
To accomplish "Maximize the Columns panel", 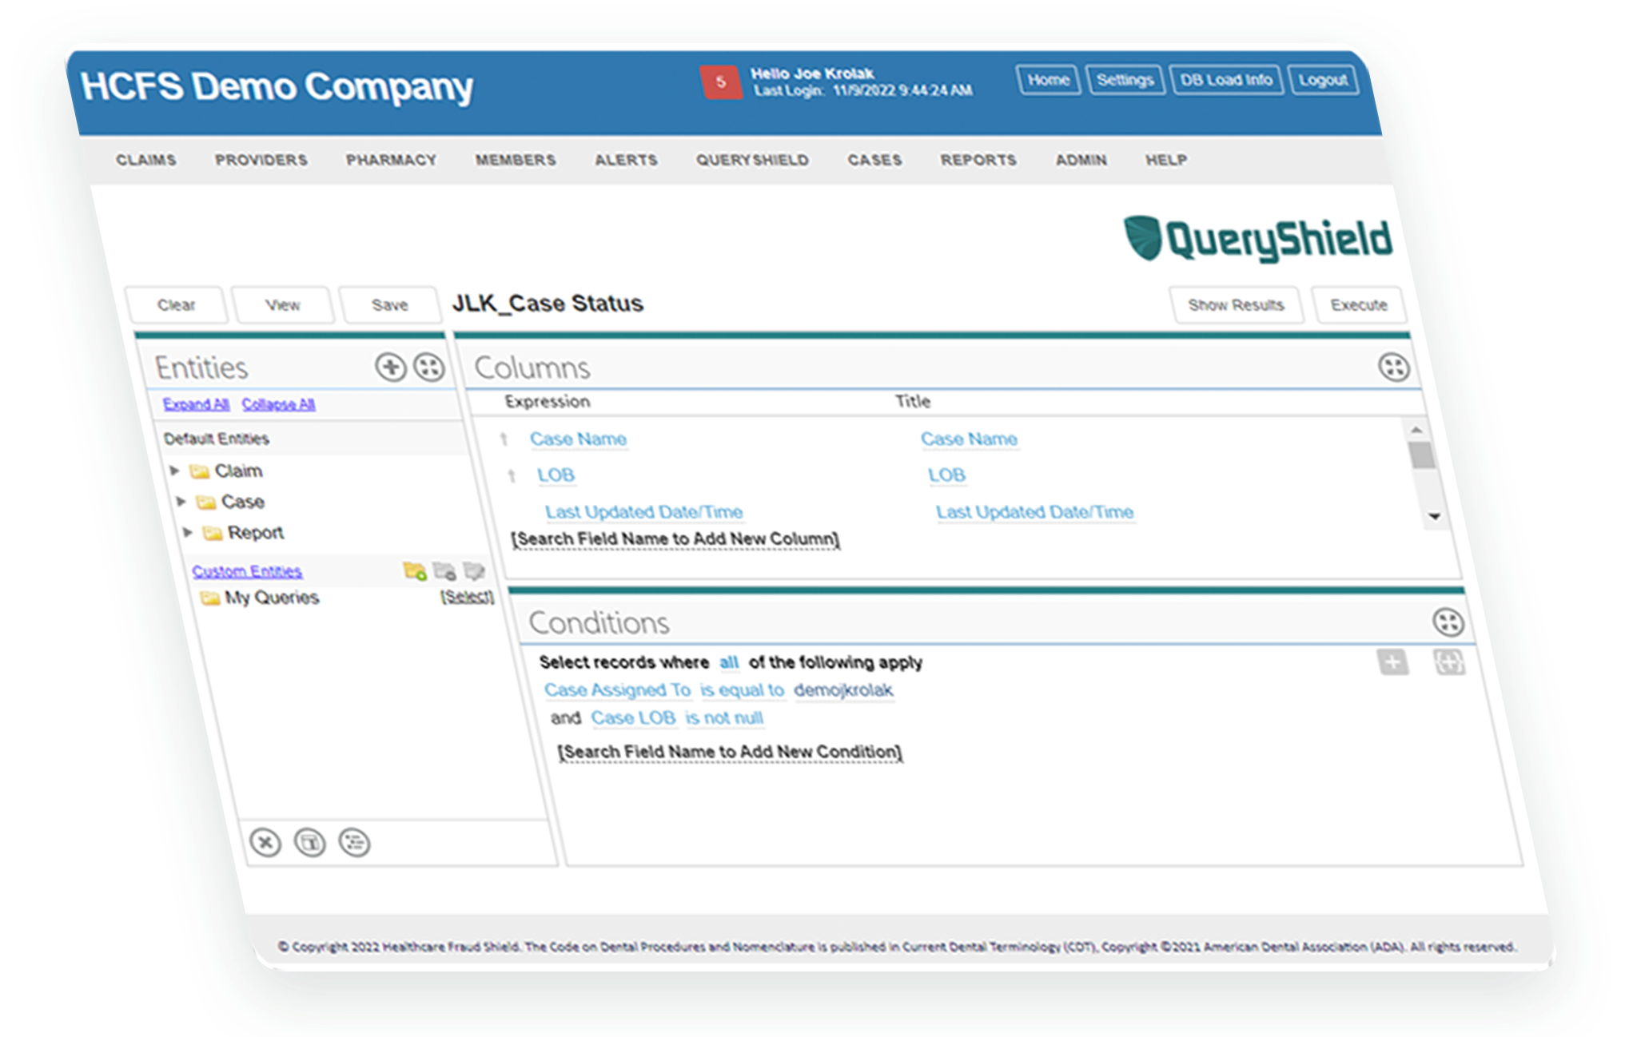I will point(1394,367).
